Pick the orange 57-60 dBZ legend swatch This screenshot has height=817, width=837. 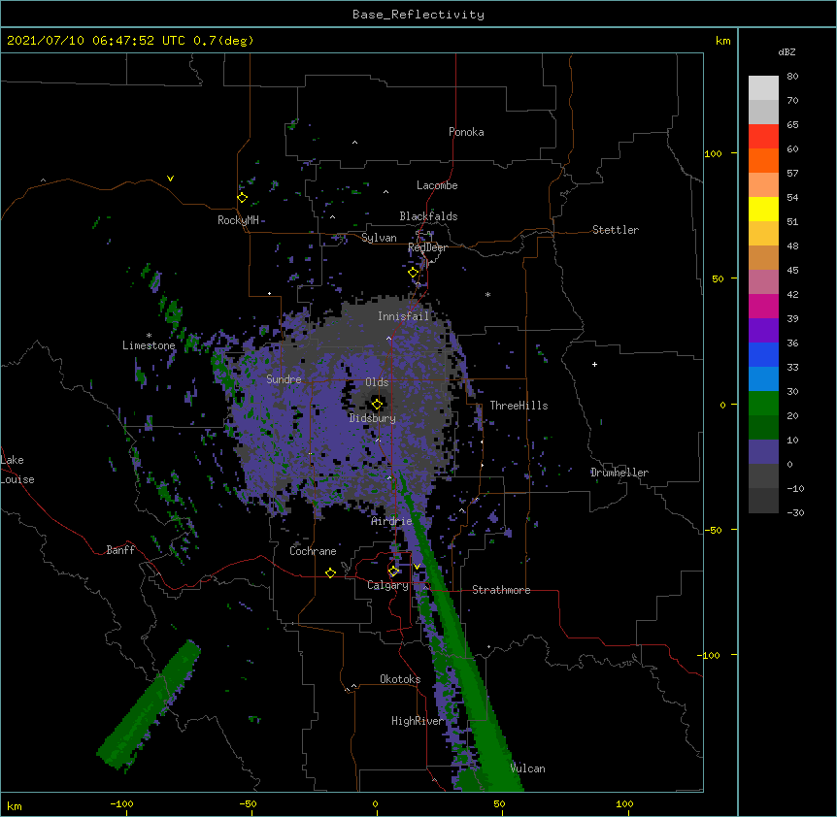point(763,160)
